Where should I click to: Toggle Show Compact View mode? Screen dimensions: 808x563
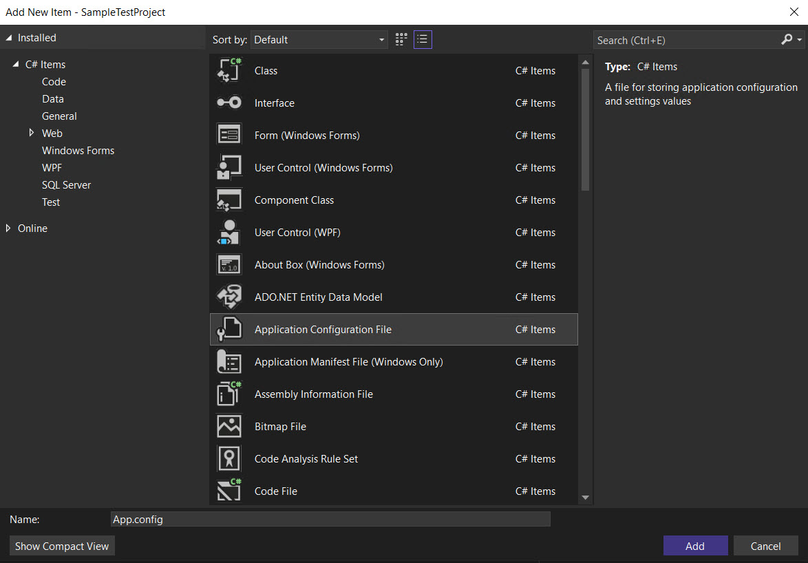click(x=61, y=545)
